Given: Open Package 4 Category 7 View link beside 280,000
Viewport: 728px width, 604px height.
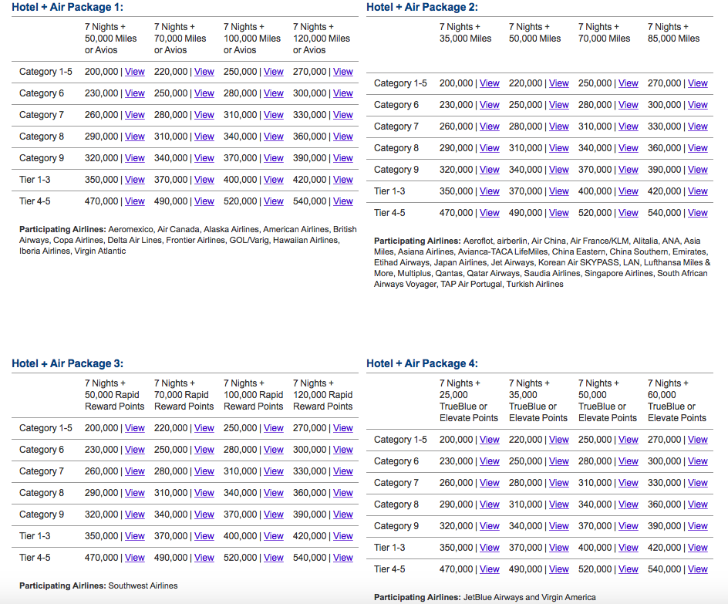Looking at the screenshot, I should tap(559, 483).
